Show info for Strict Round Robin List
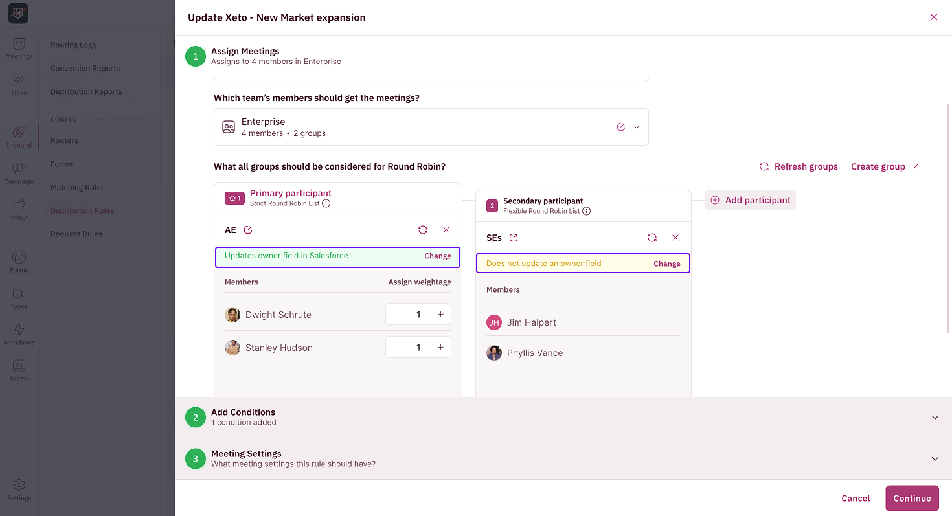 (326, 203)
